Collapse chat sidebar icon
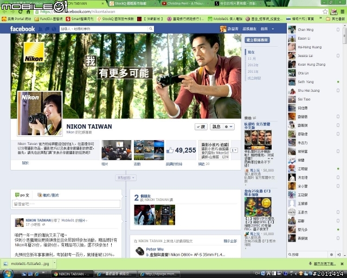The width and height of the screenshot is (347, 278). click(338, 255)
